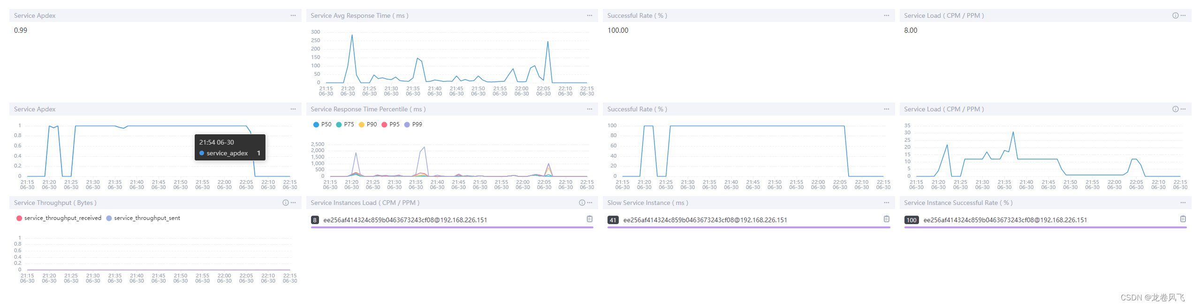This screenshot has height=306, width=1192.
Task: Open more menu of Service Apdex line chart panel
Action: pyautogui.click(x=293, y=109)
